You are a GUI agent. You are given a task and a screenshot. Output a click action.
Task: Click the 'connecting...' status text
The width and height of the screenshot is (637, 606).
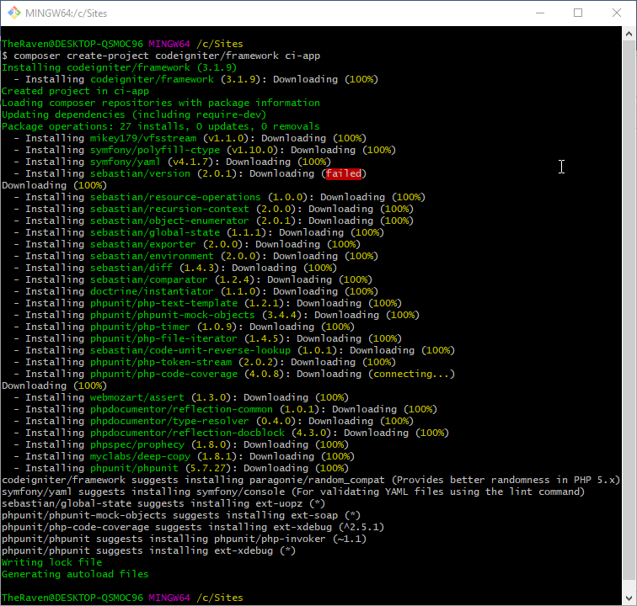tap(413, 374)
